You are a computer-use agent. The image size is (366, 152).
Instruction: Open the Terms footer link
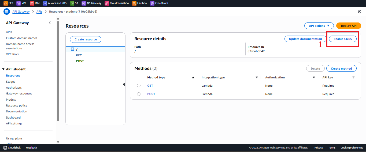(x=332, y=147)
